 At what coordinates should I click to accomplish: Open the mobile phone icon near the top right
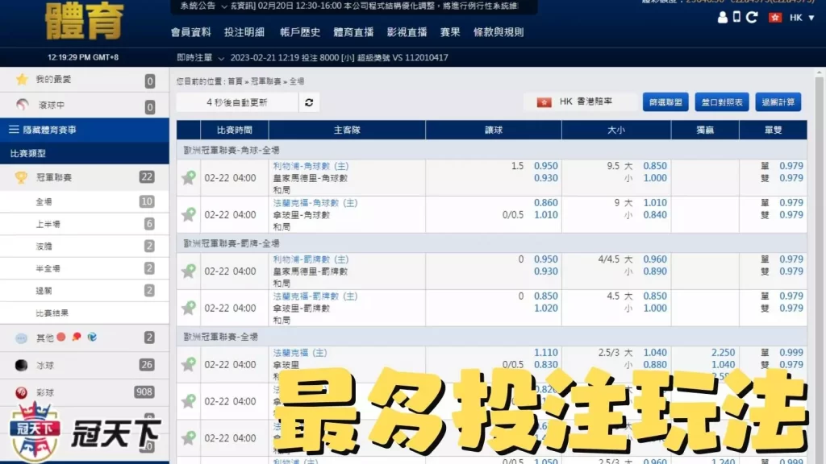(x=737, y=17)
